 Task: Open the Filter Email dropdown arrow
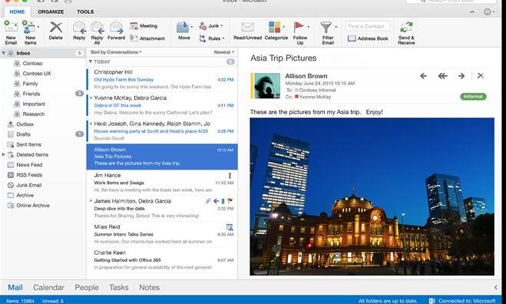[x=336, y=27]
